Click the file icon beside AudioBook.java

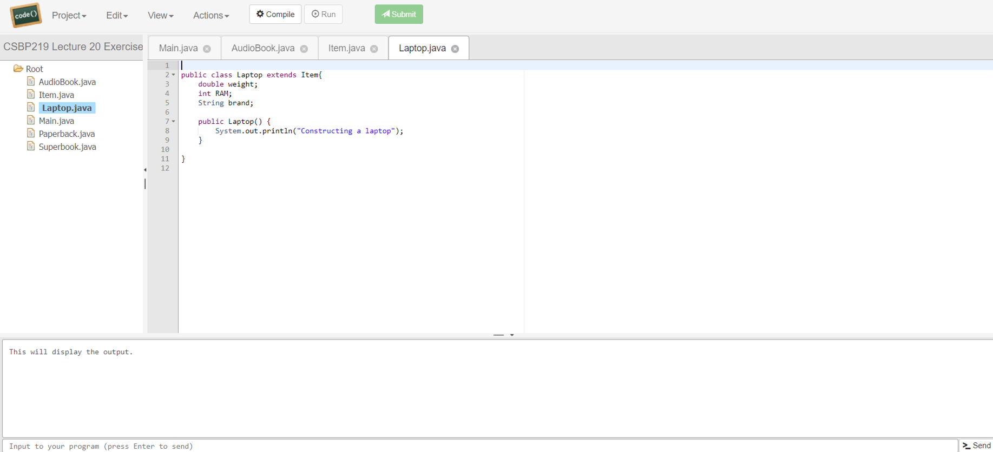pyautogui.click(x=31, y=82)
